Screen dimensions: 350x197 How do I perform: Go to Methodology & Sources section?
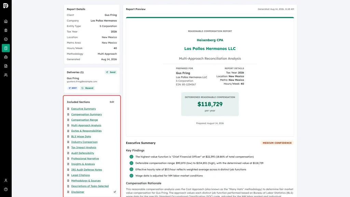point(86,181)
